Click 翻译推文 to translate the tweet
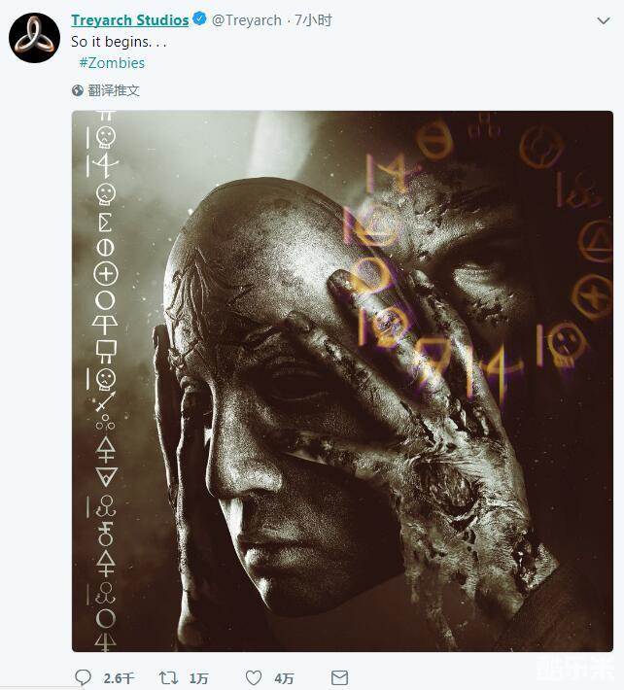This screenshot has height=690, width=624. (114, 90)
